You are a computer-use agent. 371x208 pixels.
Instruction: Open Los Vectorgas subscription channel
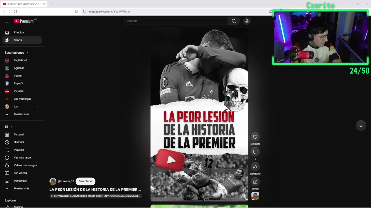(22, 99)
